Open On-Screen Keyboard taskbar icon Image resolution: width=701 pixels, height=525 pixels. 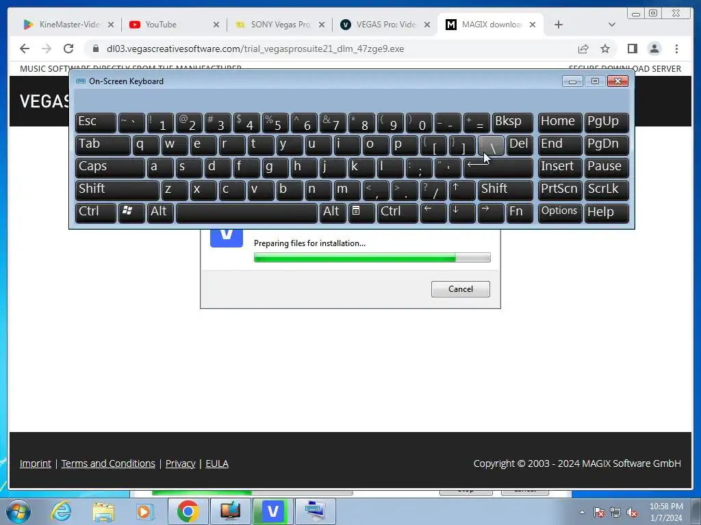tap(315, 511)
